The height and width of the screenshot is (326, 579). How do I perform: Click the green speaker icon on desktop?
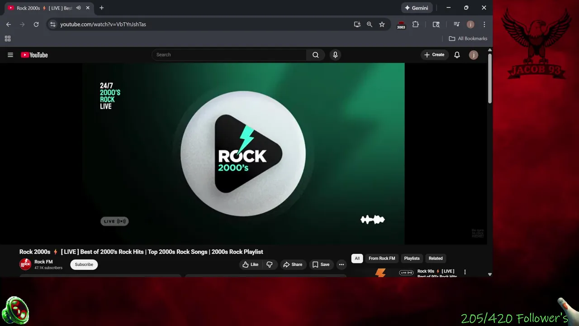(x=15, y=312)
